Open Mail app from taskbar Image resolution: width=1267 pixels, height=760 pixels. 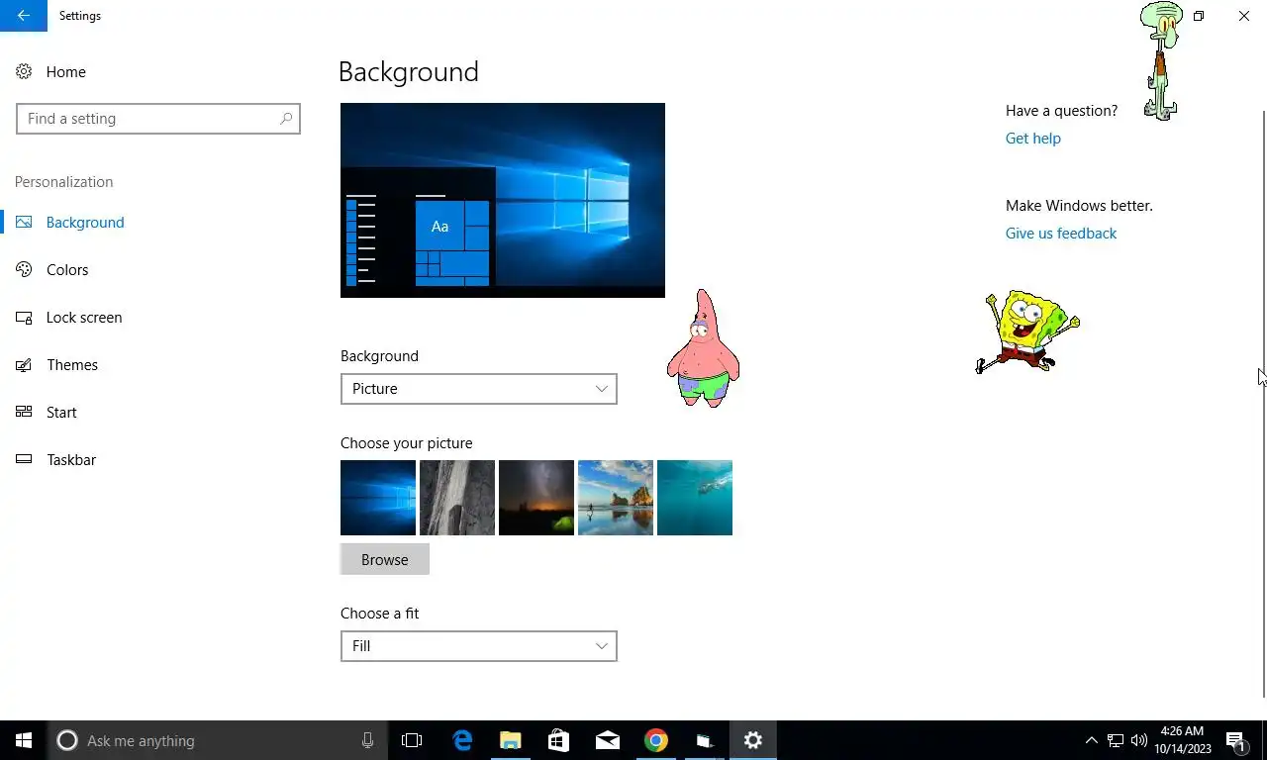tap(607, 740)
